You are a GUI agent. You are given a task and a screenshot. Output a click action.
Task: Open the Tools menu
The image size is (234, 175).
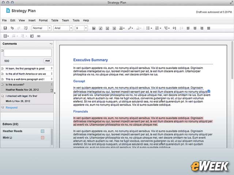[x=76, y=20]
